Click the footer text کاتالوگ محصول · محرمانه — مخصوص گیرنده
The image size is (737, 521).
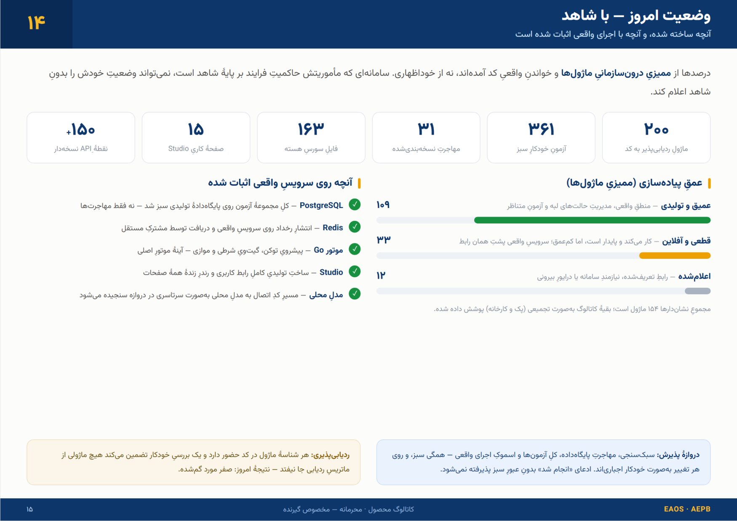click(x=348, y=509)
